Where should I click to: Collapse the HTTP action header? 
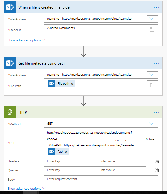pos(83,112)
